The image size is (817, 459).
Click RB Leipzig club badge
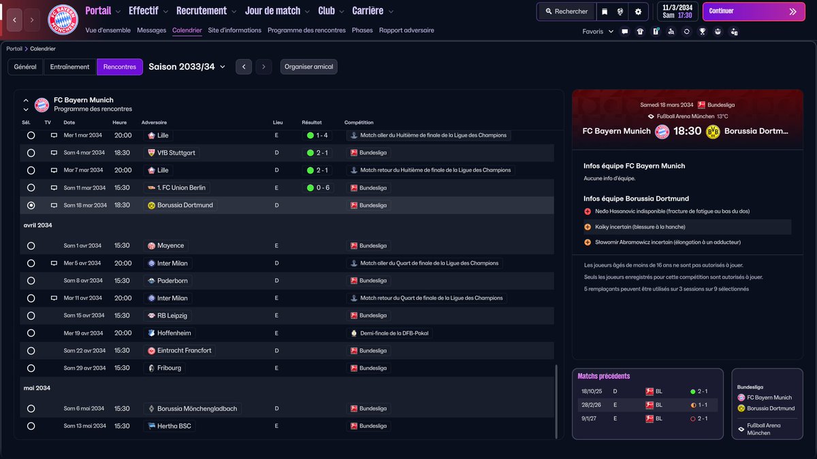152,316
